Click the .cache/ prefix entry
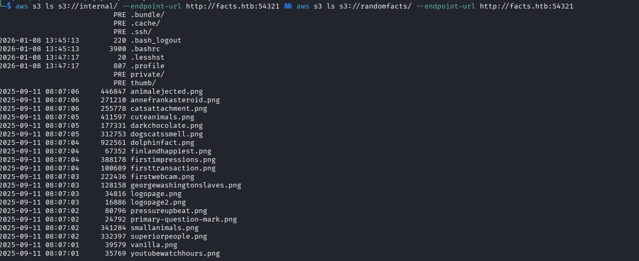This screenshot has height=261, width=639. click(x=145, y=23)
